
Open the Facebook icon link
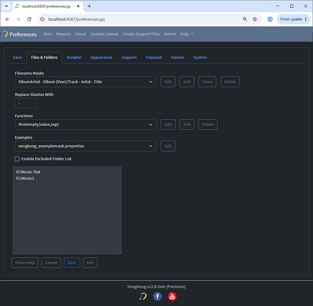click(157, 296)
